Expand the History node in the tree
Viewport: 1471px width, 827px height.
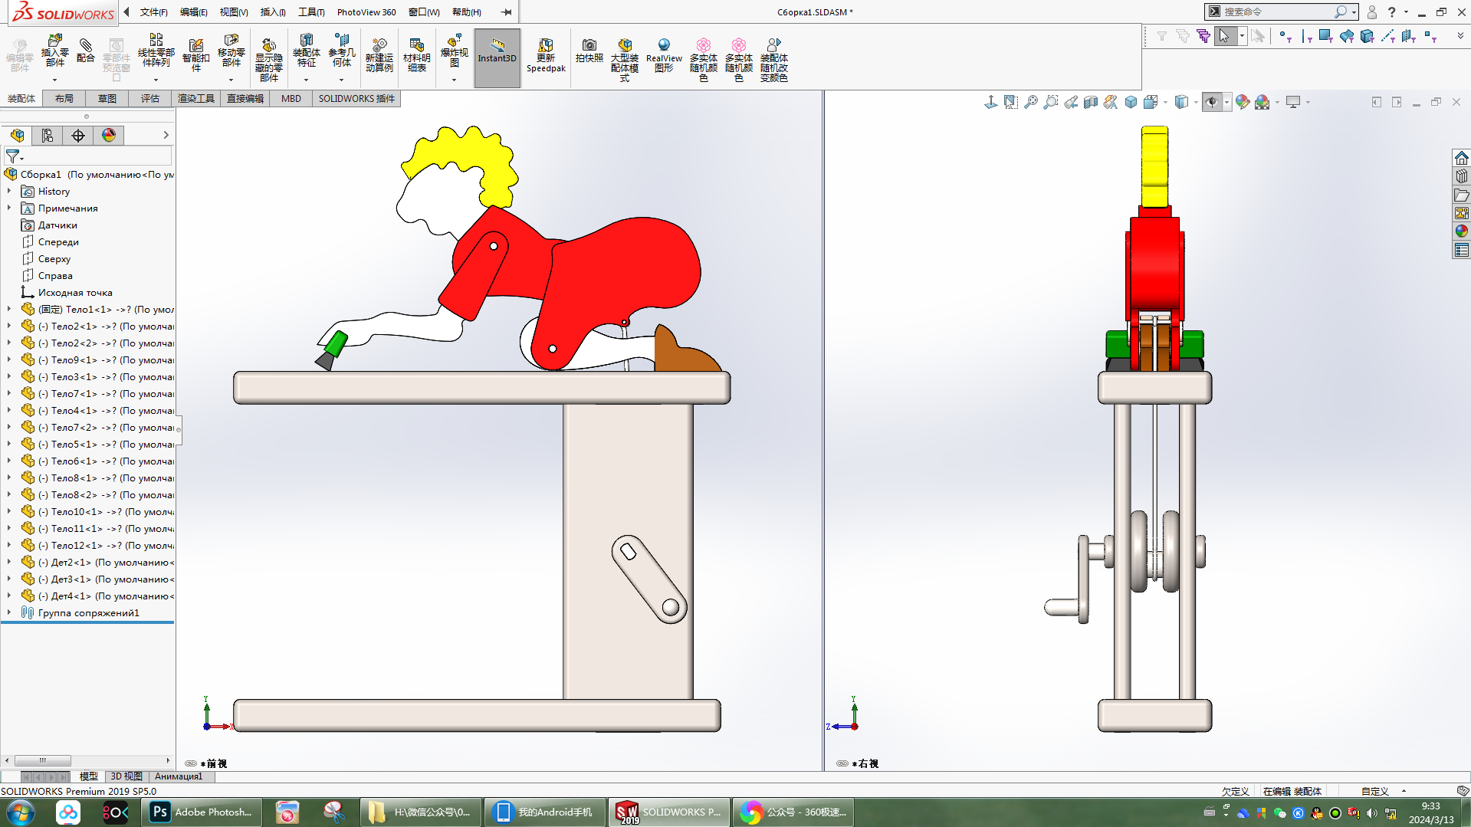(9, 191)
